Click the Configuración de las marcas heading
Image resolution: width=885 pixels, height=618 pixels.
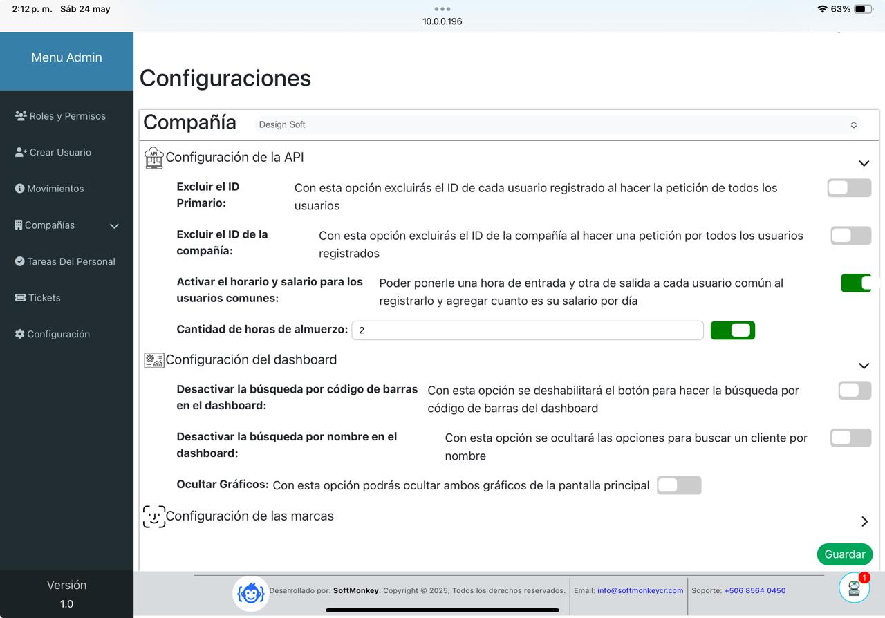pyautogui.click(x=250, y=516)
